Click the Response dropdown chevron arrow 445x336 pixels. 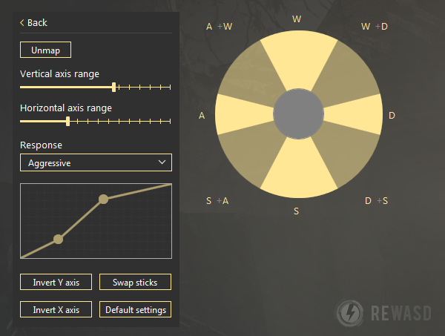(x=162, y=162)
